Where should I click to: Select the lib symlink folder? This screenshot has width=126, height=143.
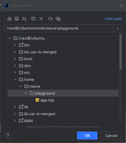26,107
